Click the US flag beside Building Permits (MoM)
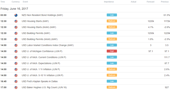 coord(16,39)
